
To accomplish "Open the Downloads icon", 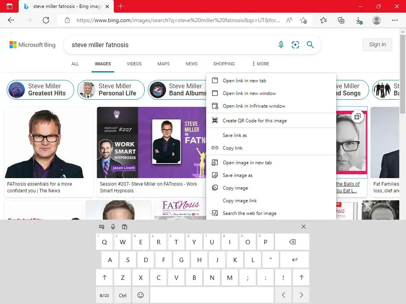I will tap(359, 20).
